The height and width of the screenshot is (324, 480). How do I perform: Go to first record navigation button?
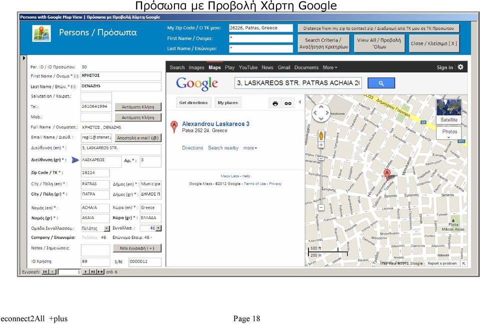(x=45, y=272)
